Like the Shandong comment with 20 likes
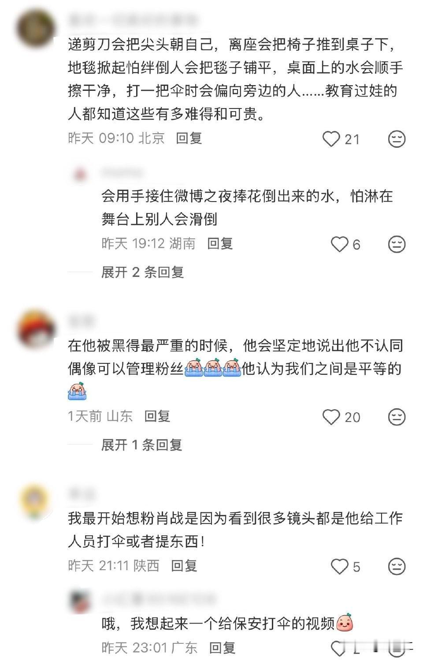The width and height of the screenshot is (423, 661). (x=331, y=417)
